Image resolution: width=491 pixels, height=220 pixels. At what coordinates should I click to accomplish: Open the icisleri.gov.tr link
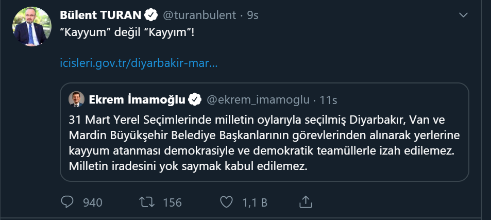(139, 65)
